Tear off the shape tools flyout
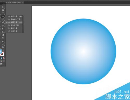This screenshot has width=130, height=100. 23,24
